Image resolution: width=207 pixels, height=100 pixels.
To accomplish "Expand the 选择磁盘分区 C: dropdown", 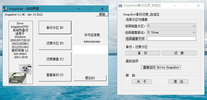I will [171, 26].
